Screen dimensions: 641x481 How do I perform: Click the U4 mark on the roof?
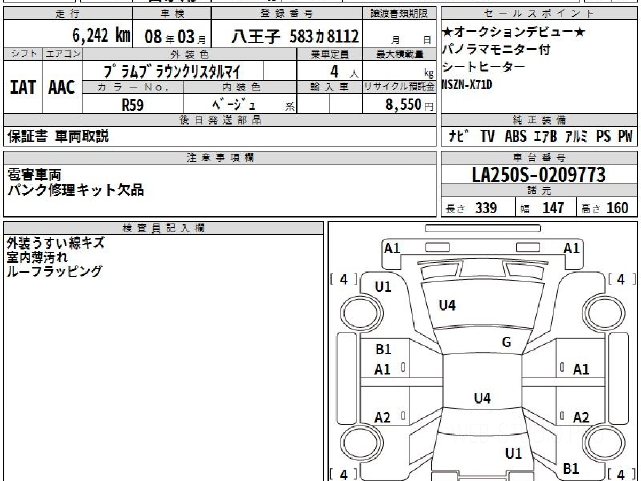point(482,398)
